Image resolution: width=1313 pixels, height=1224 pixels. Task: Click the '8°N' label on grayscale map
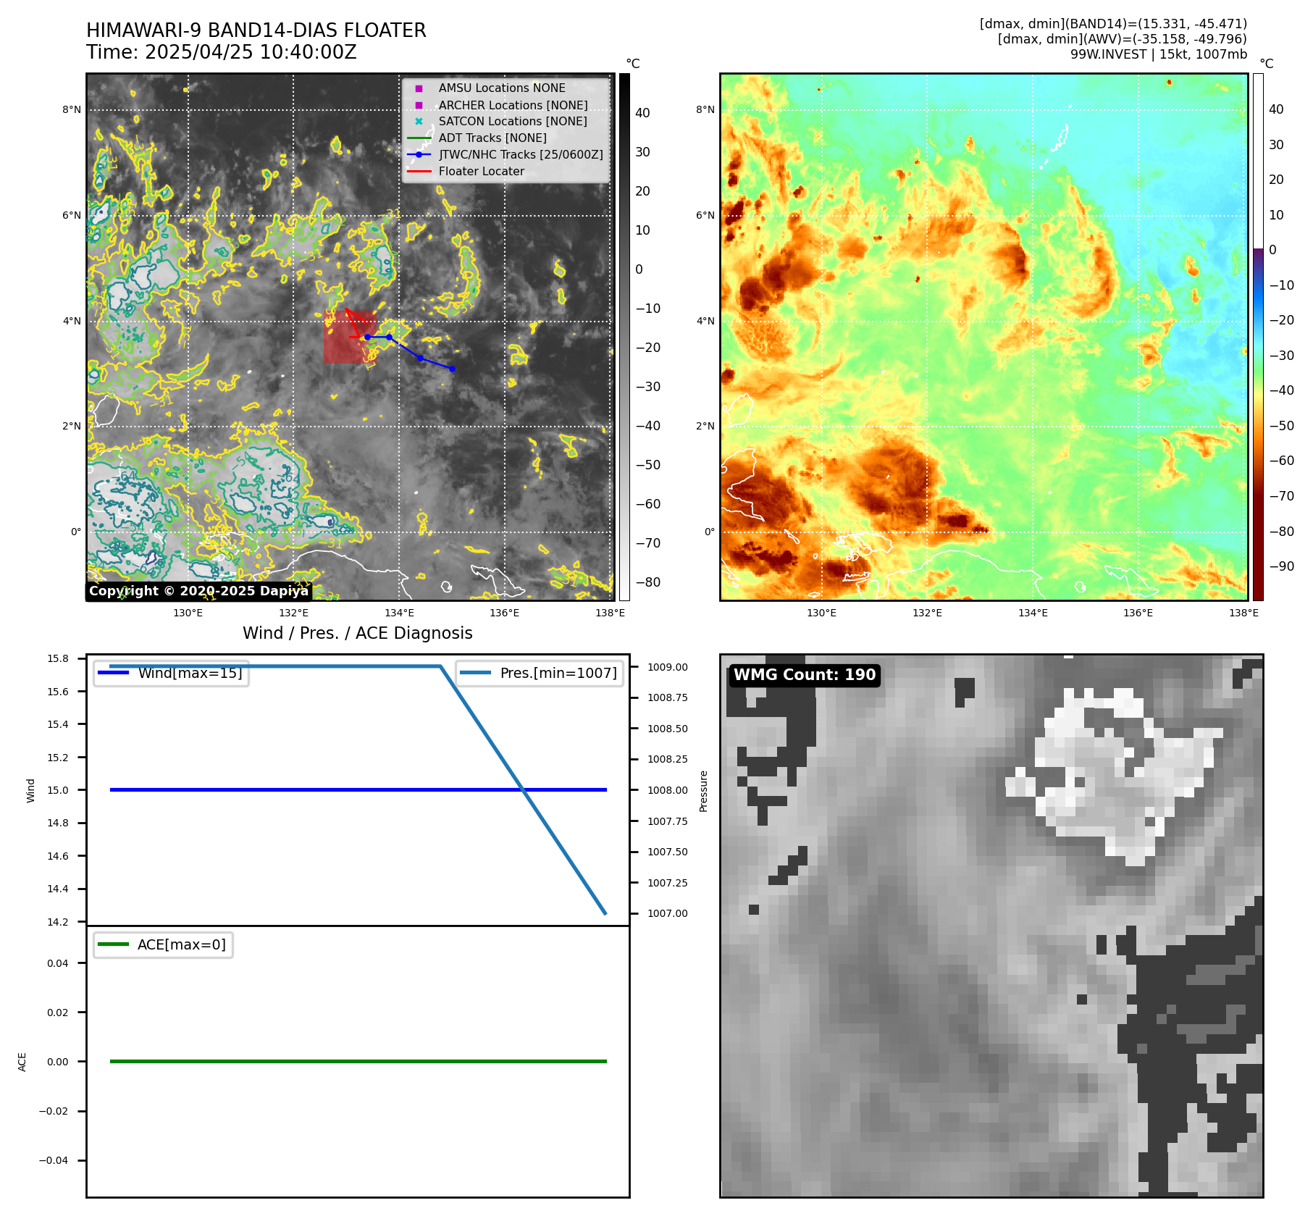click(72, 110)
